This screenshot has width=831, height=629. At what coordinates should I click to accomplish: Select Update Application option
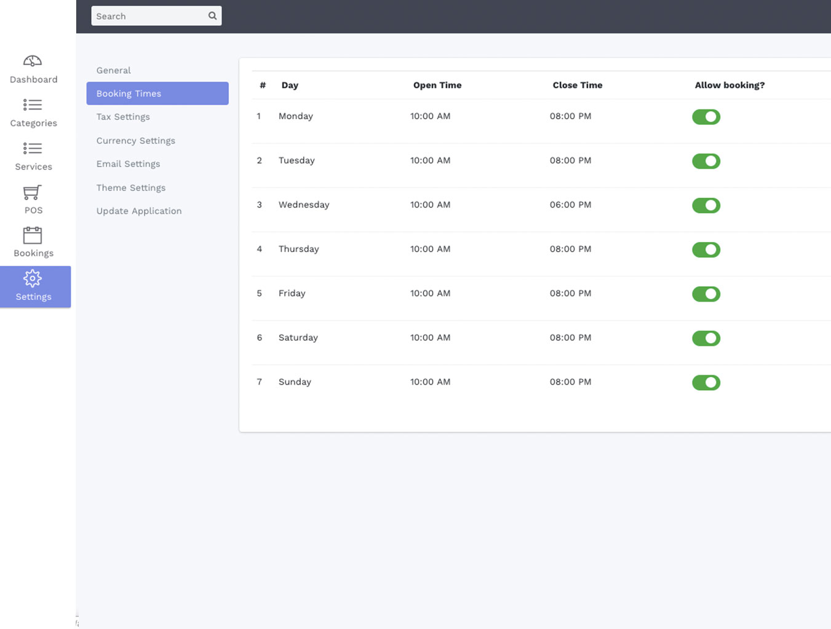(x=139, y=211)
